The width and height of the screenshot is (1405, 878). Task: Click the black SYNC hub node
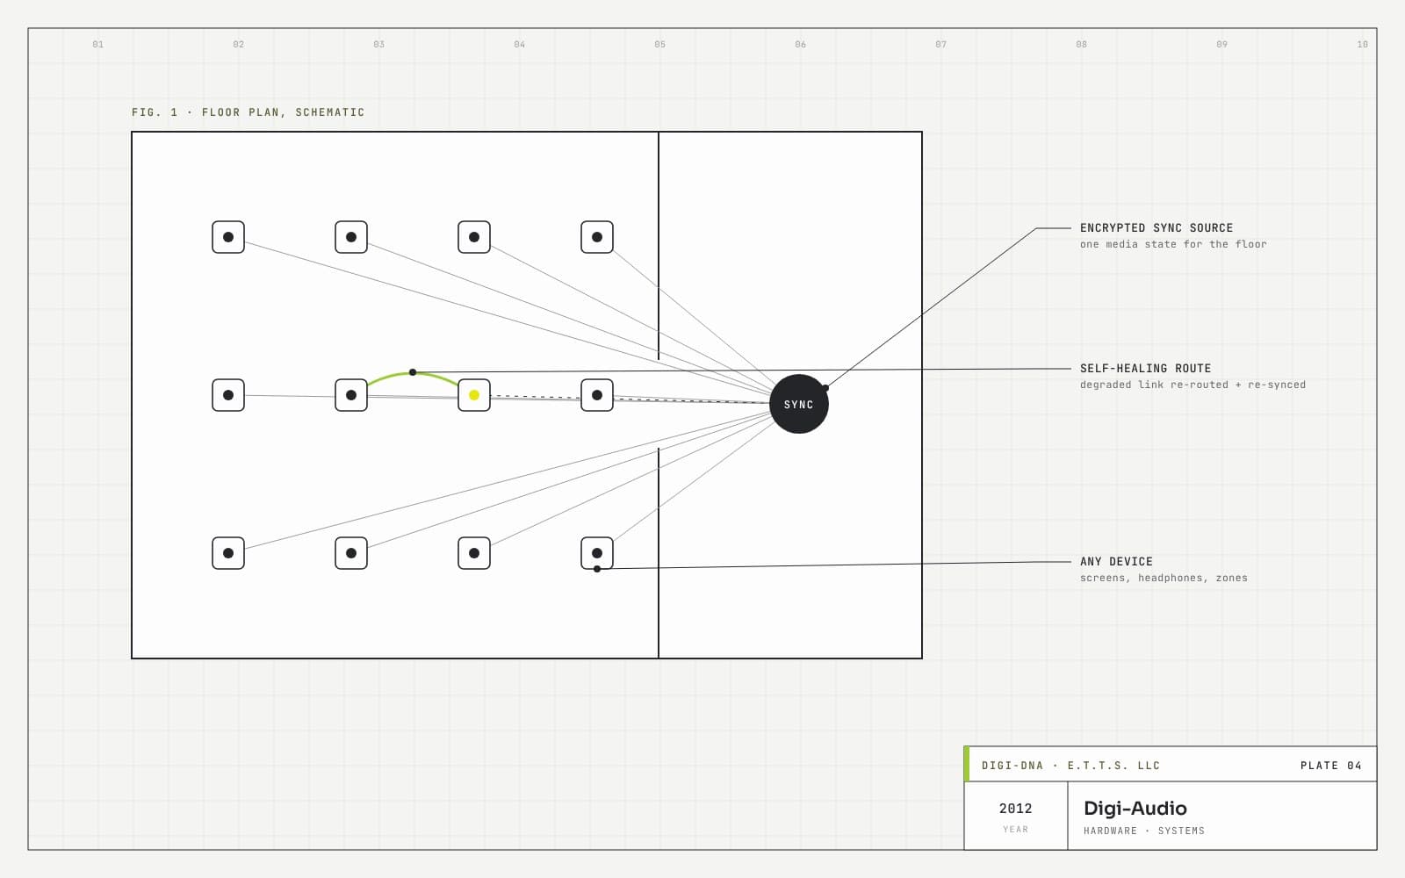[x=799, y=404]
